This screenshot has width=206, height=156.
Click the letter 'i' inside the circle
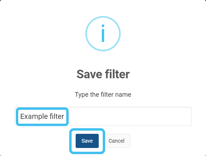(103, 34)
